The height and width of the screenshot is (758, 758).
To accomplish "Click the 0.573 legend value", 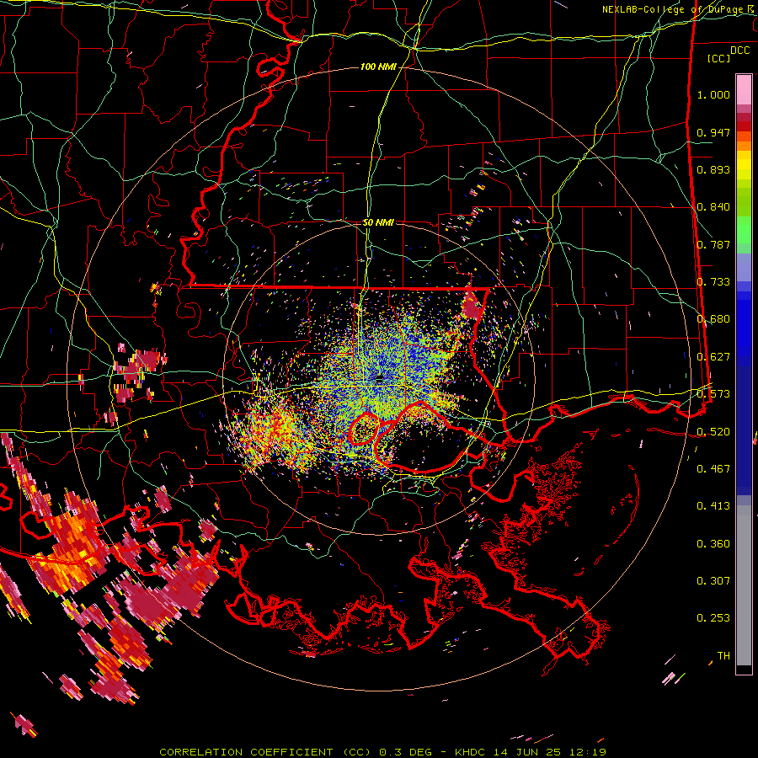I will pos(713,394).
